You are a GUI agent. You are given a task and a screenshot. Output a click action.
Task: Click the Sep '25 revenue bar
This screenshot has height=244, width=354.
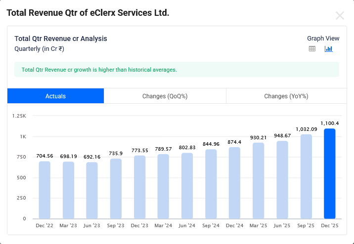click(306, 176)
